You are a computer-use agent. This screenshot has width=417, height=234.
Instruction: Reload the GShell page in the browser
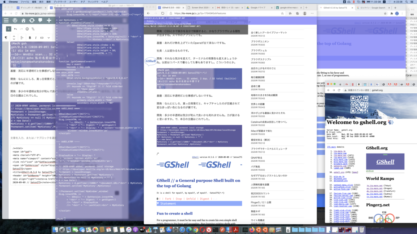(163, 13)
